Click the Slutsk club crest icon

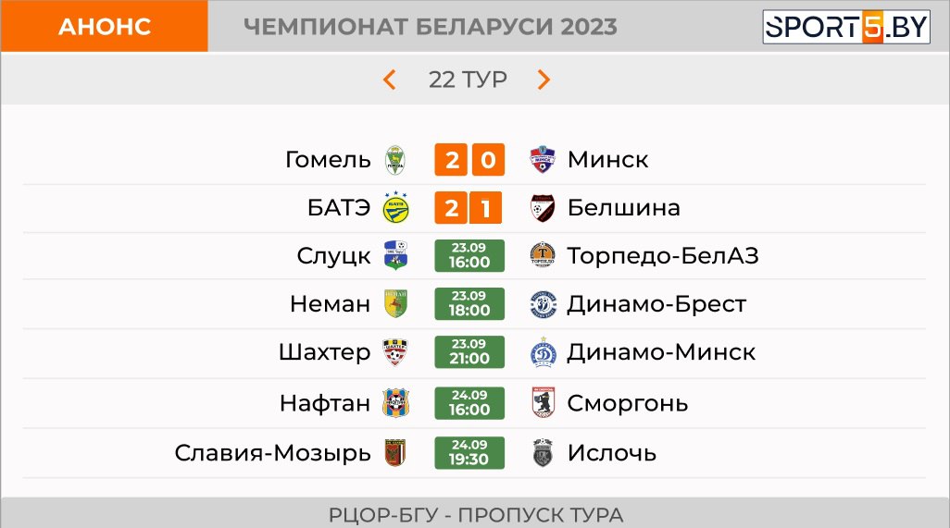coord(395,255)
